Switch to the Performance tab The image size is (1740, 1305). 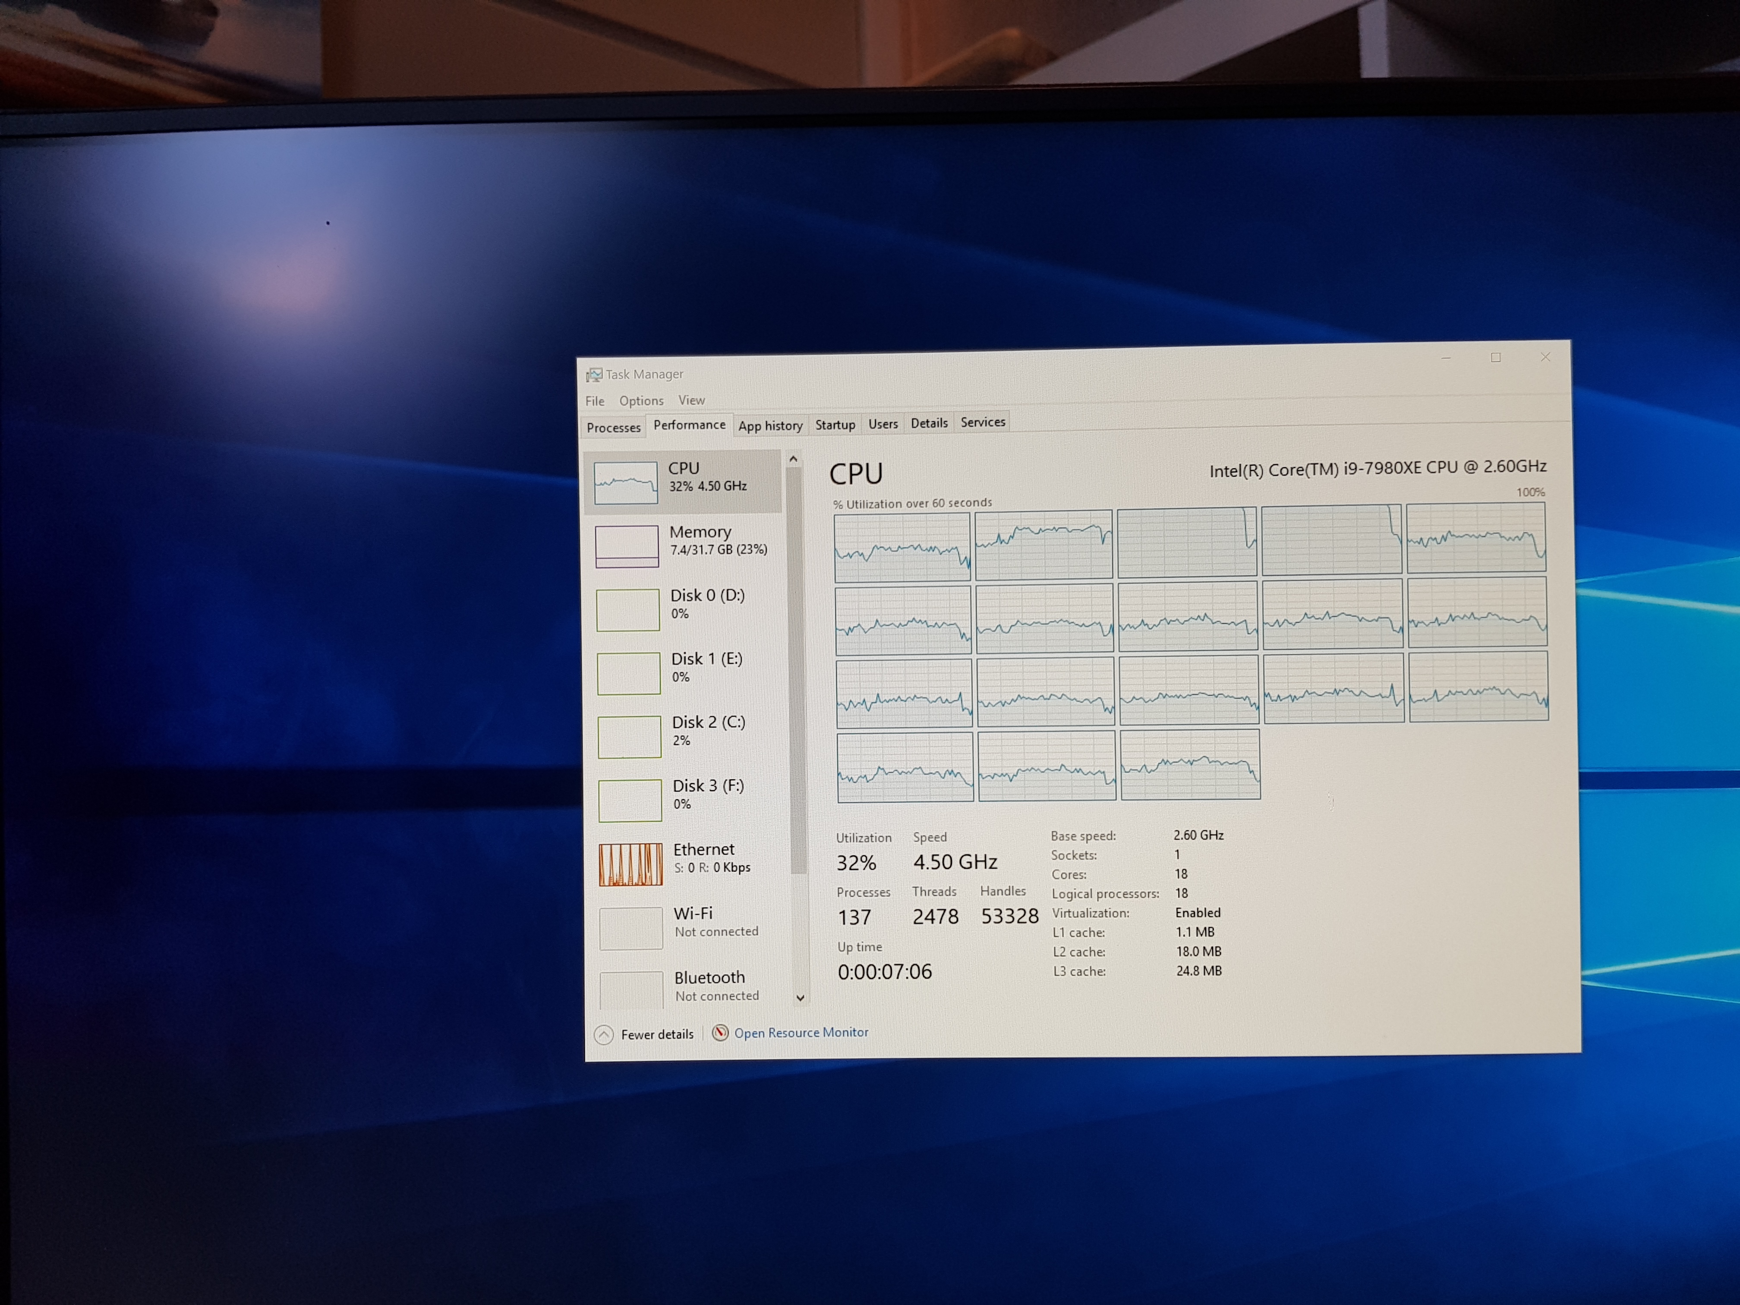click(689, 425)
